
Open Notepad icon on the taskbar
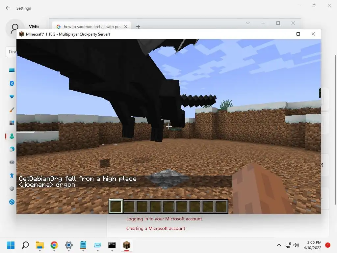(83, 245)
